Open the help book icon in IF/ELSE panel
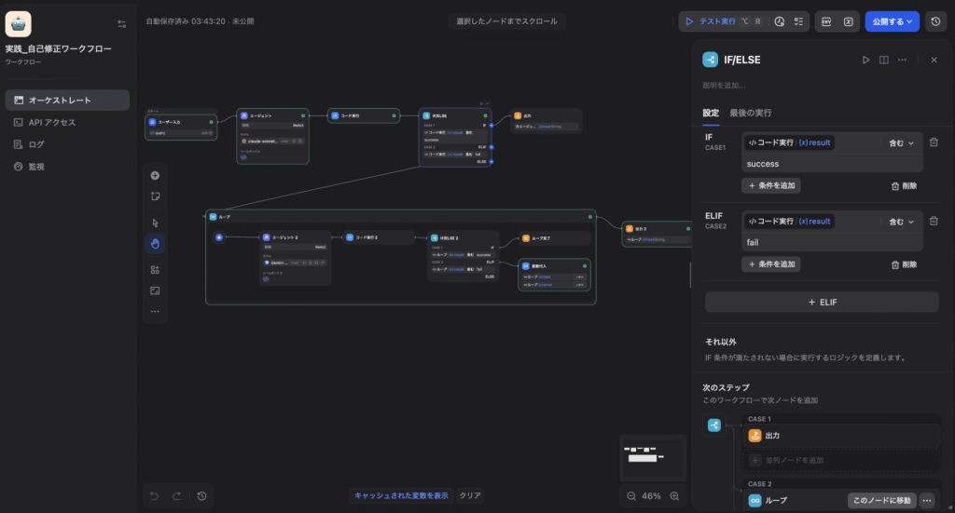The width and height of the screenshot is (955, 513). click(x=884, y=60)
